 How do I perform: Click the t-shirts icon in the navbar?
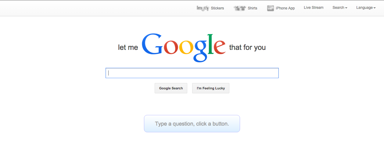click(240, 8)
